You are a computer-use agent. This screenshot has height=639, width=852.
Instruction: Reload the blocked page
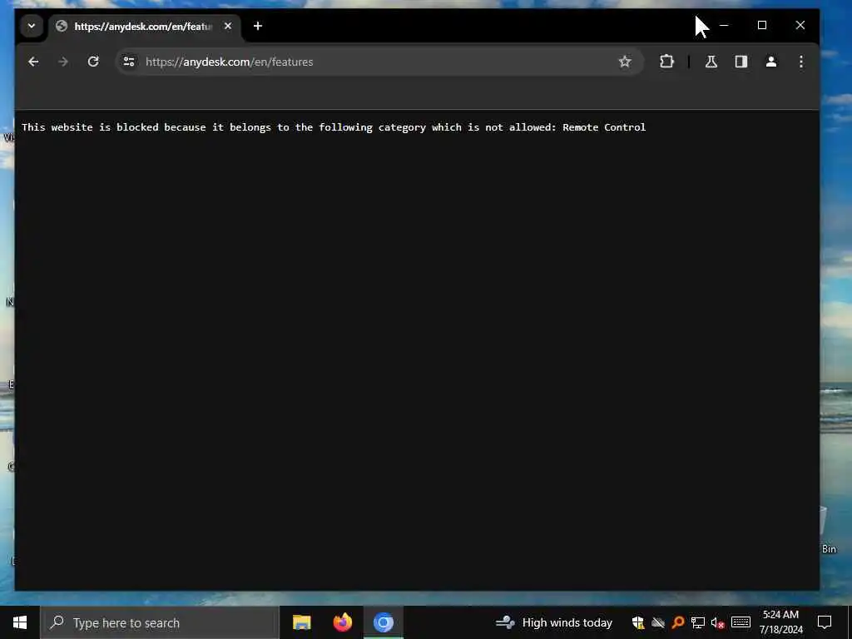(x=93, y=62)
